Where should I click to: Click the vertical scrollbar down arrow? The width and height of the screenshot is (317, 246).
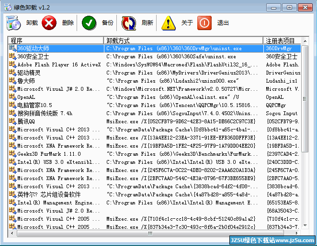(x=305, y=225)
